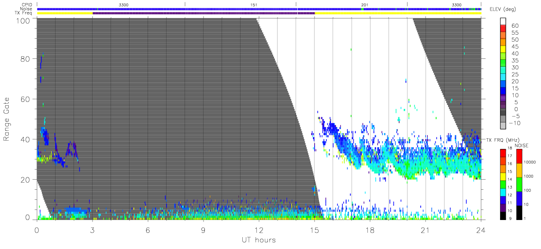Click x-axis tick label '24'
Image resolution: width=541 pixels, height=249 pixels.
point(481,230)
